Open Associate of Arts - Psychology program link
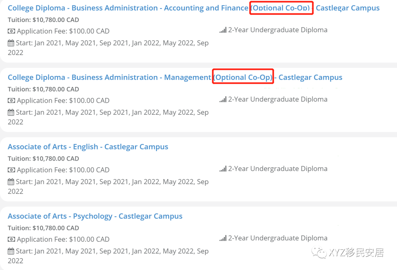The height and width of the screenshot is (270, 397). click(x=95, y=216)
